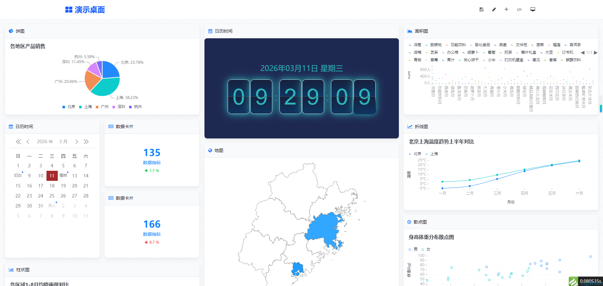Toggle the 洋葱 series in the area chart legend
This screenshot has height=286, width=603.
(417, 45)
